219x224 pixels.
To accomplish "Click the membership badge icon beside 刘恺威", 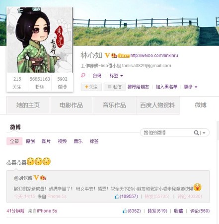I will (43, 178).
